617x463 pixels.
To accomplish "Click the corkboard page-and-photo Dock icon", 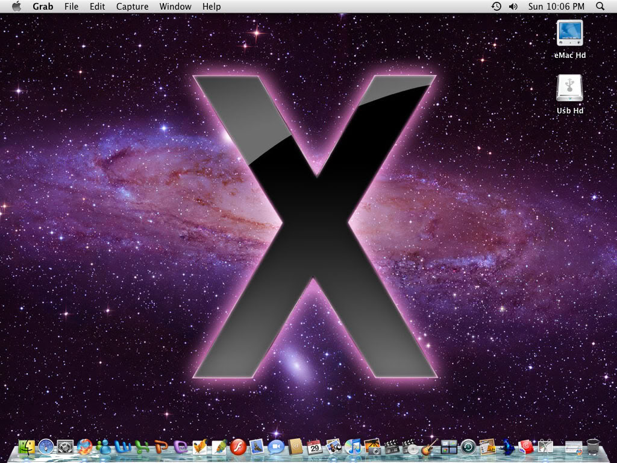I will pyautogui.click(x=487, y=447).
